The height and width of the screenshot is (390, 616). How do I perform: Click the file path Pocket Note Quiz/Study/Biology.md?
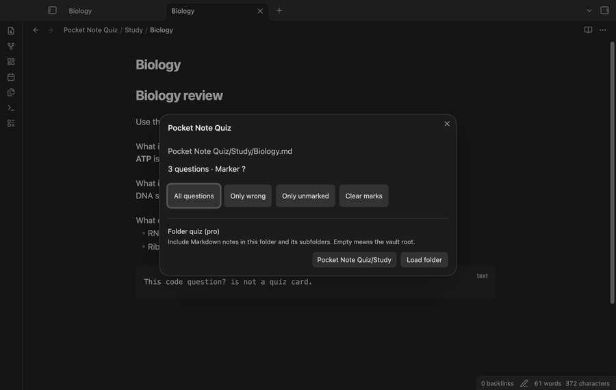pyautogui.click(x=230, y=151)
